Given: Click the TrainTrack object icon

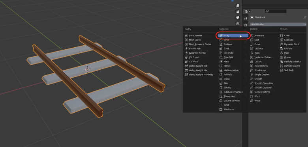Looking at the screenshot, I should (252, 17).
